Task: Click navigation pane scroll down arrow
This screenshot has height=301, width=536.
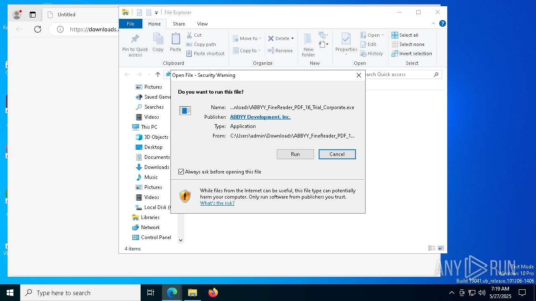Action: [180, 240]
